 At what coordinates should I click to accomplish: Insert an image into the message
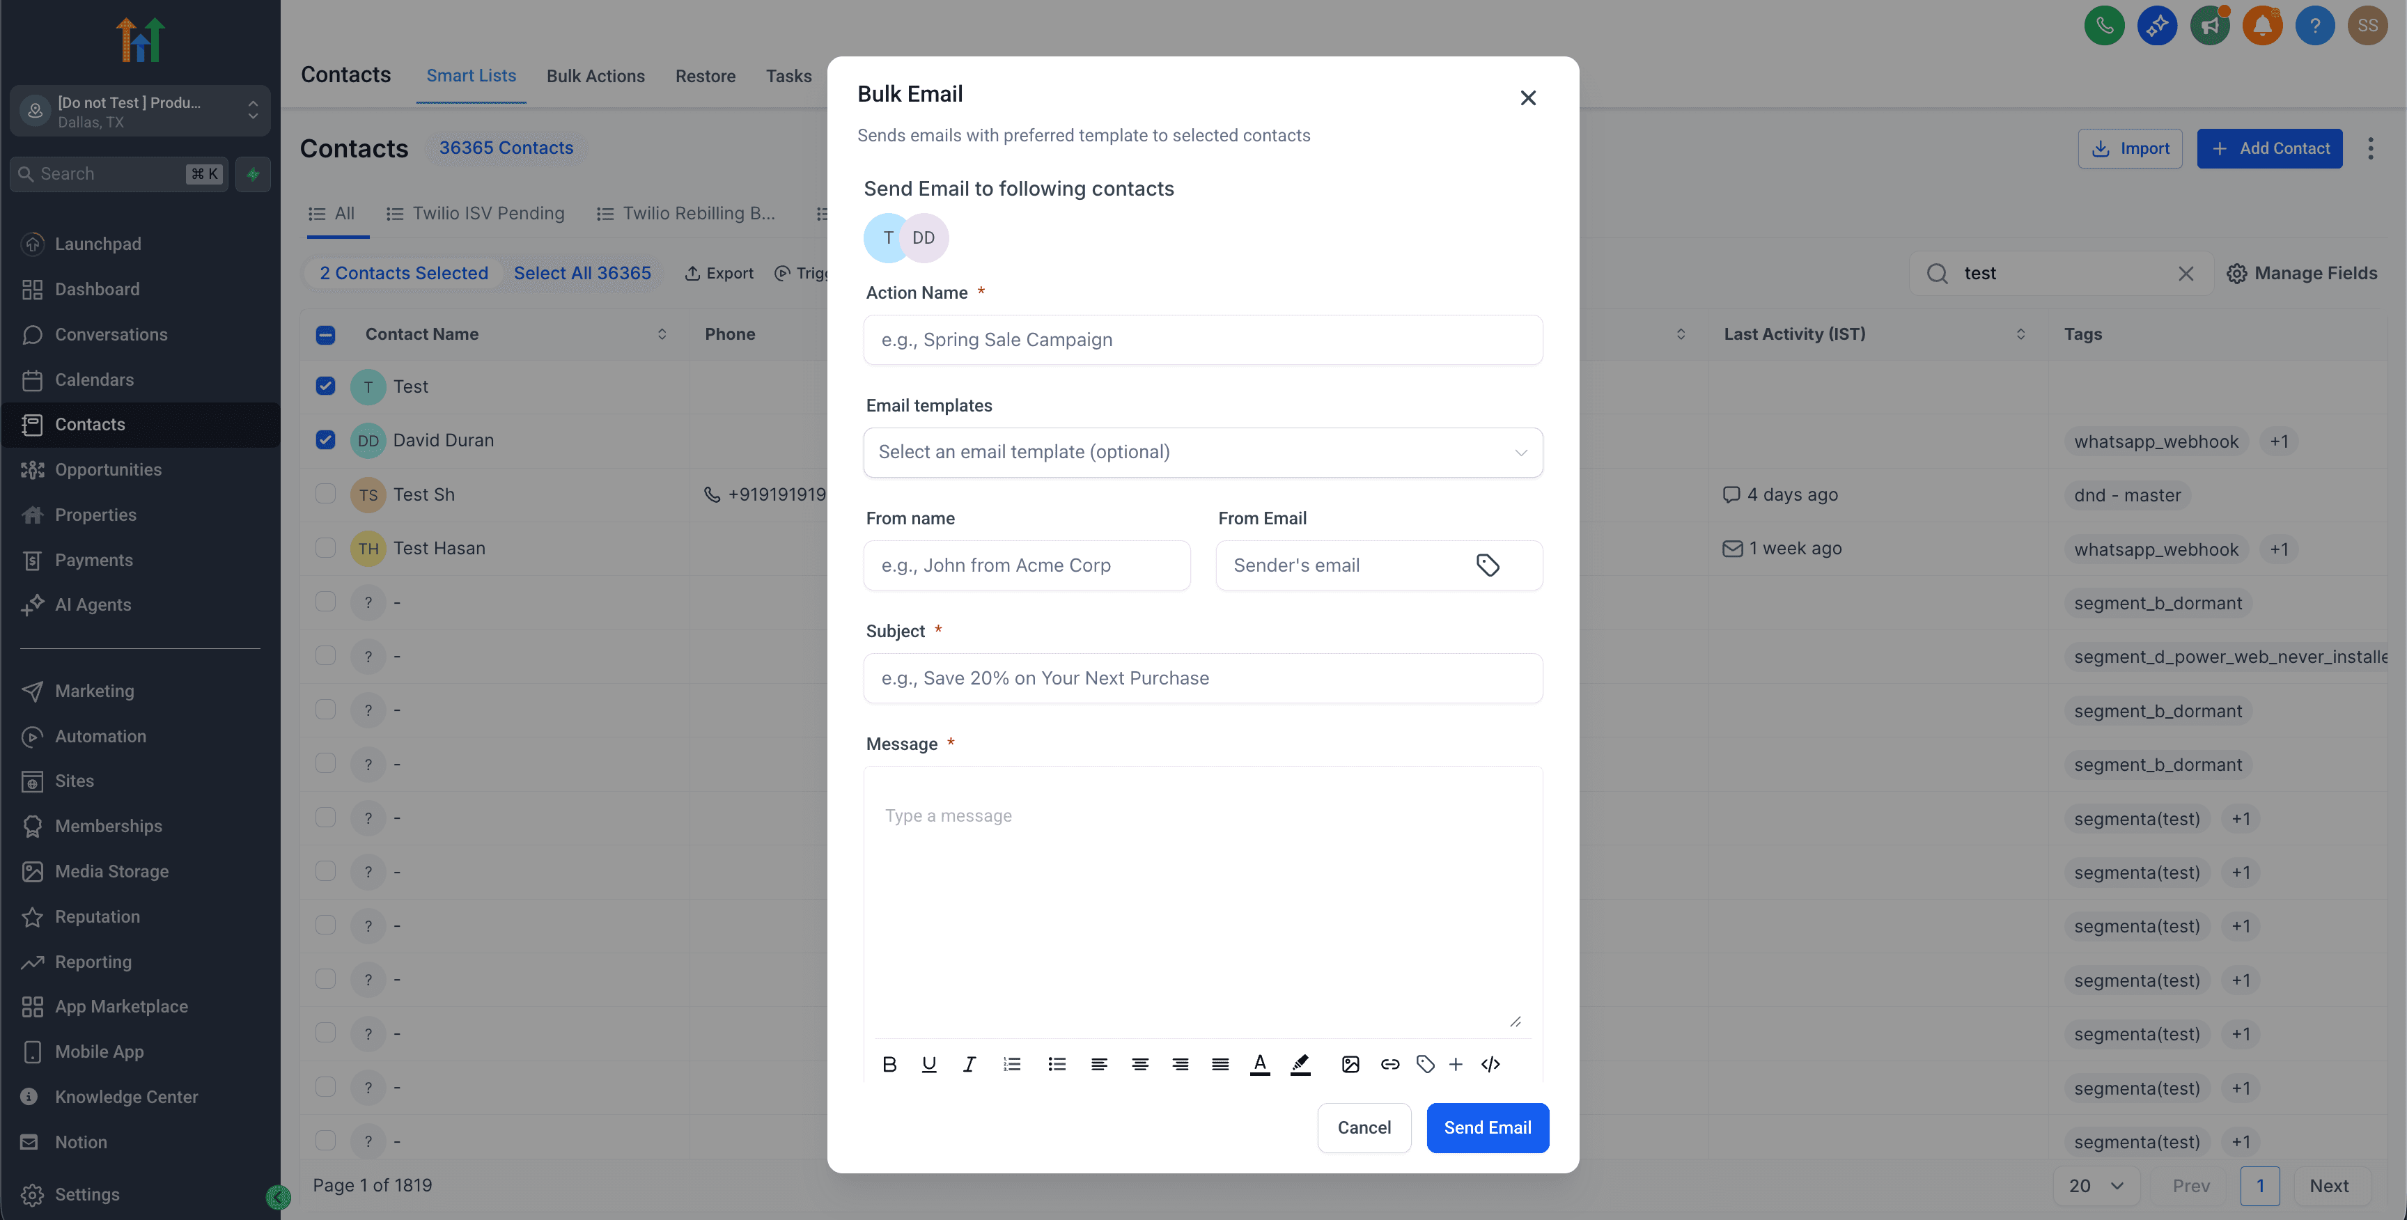(x=1349, y=1064)
